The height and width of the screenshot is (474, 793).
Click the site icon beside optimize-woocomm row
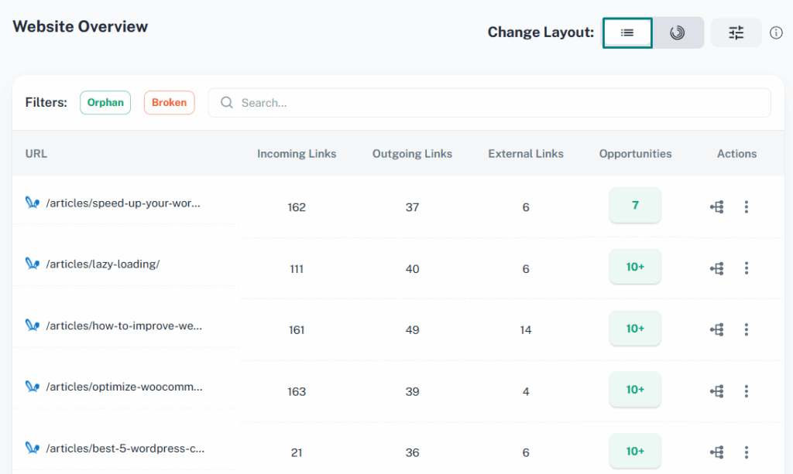(x=33, y=387)
